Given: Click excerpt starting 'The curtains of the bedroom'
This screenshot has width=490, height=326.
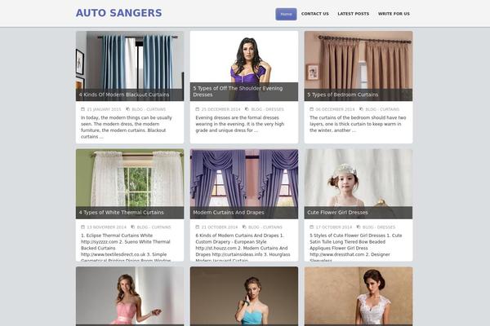Looking at the screenshot, I should (x=358, y=124).
